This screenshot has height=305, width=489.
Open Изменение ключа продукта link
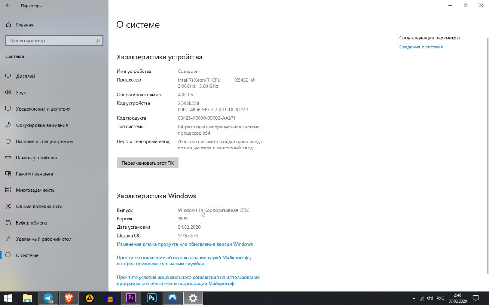[x=185, y=244]
